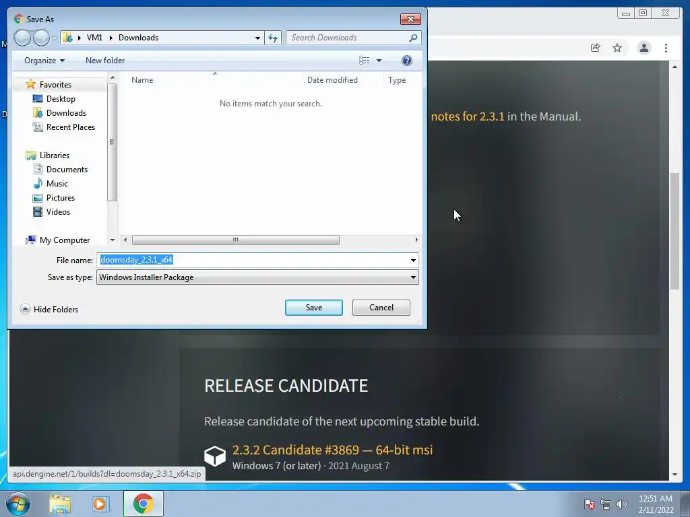Click the Refresh button next to address bar

click(273, 38)
